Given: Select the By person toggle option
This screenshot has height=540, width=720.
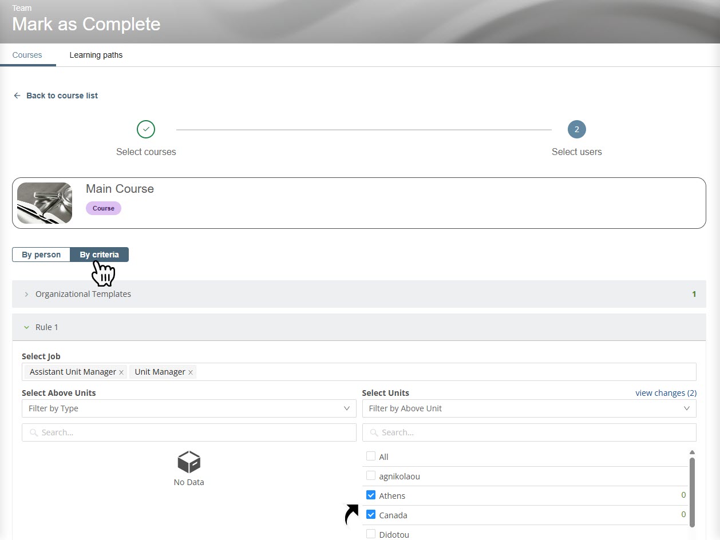Looking at the screenshot, I should [41, 255].
